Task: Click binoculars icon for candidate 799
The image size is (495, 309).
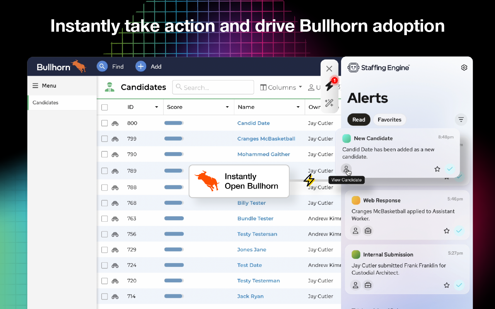Action: [x=115, y=139]
